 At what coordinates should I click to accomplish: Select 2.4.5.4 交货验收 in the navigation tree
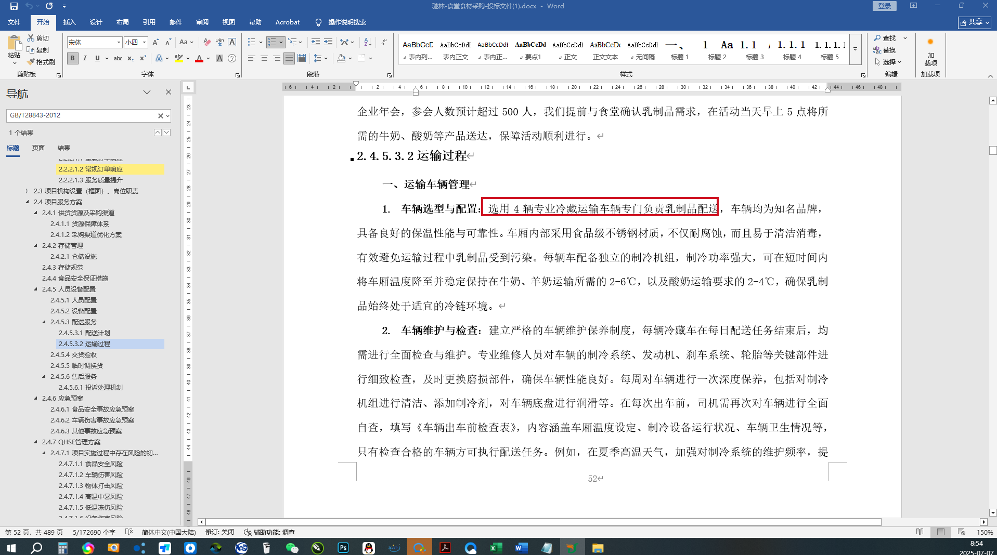coord(73,354)
